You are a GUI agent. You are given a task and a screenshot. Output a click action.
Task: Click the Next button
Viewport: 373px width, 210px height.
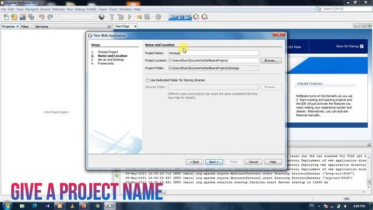(214, 162)
